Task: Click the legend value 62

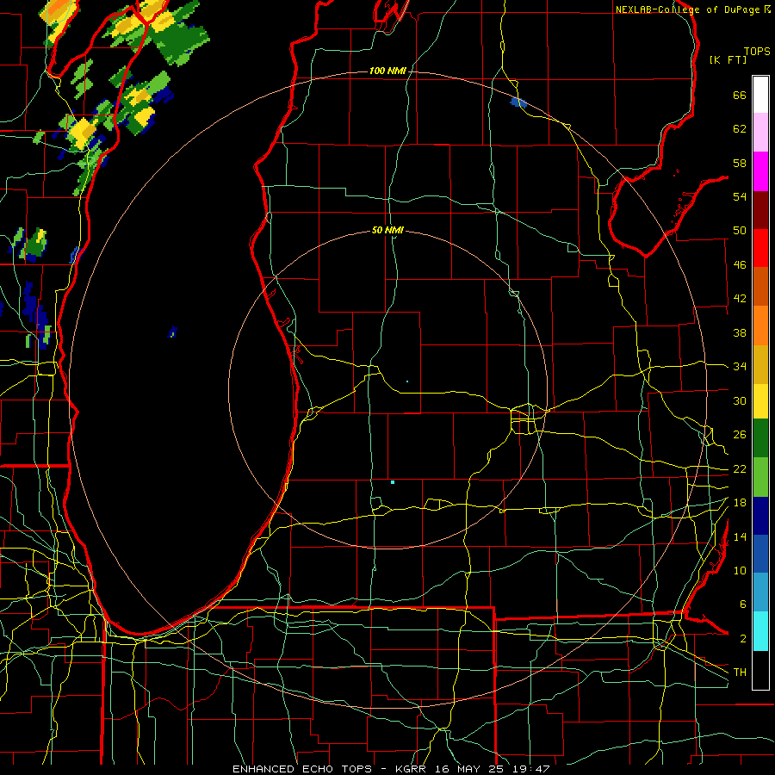Action: [740, 129]
